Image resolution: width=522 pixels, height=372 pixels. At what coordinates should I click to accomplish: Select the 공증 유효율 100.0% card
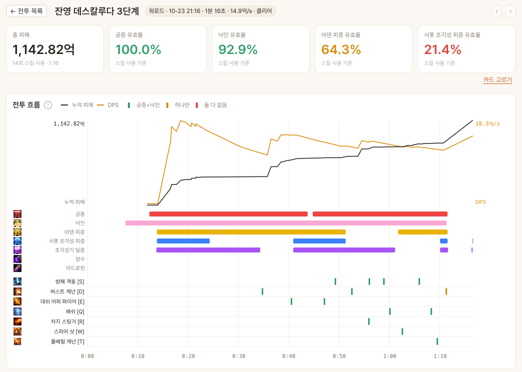pos(158,49)
